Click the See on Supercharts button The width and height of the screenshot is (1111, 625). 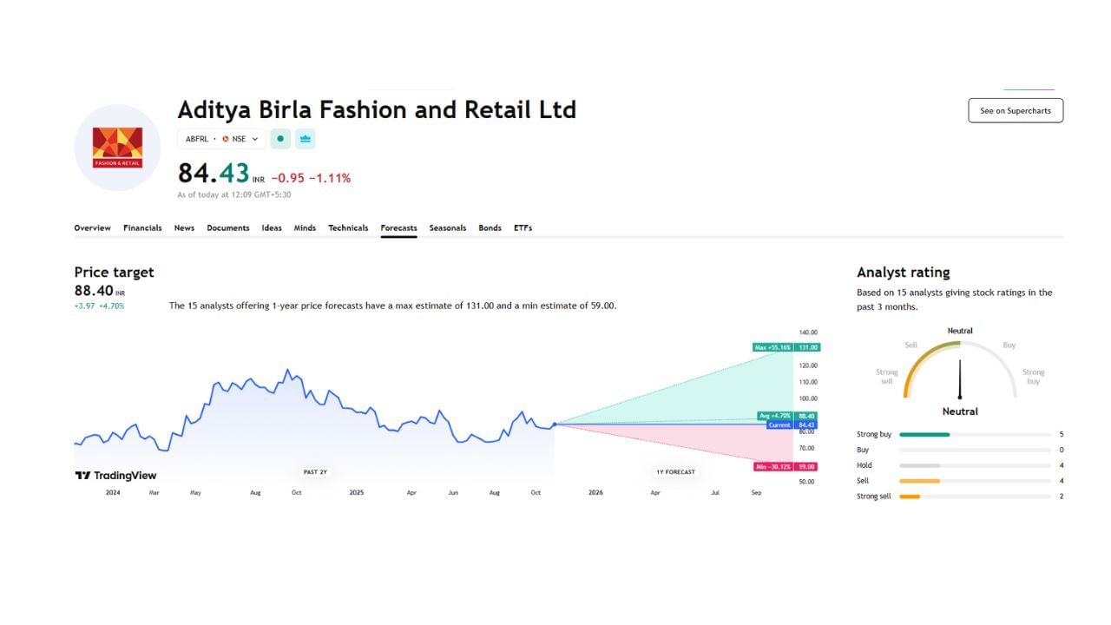[1015, 110]
